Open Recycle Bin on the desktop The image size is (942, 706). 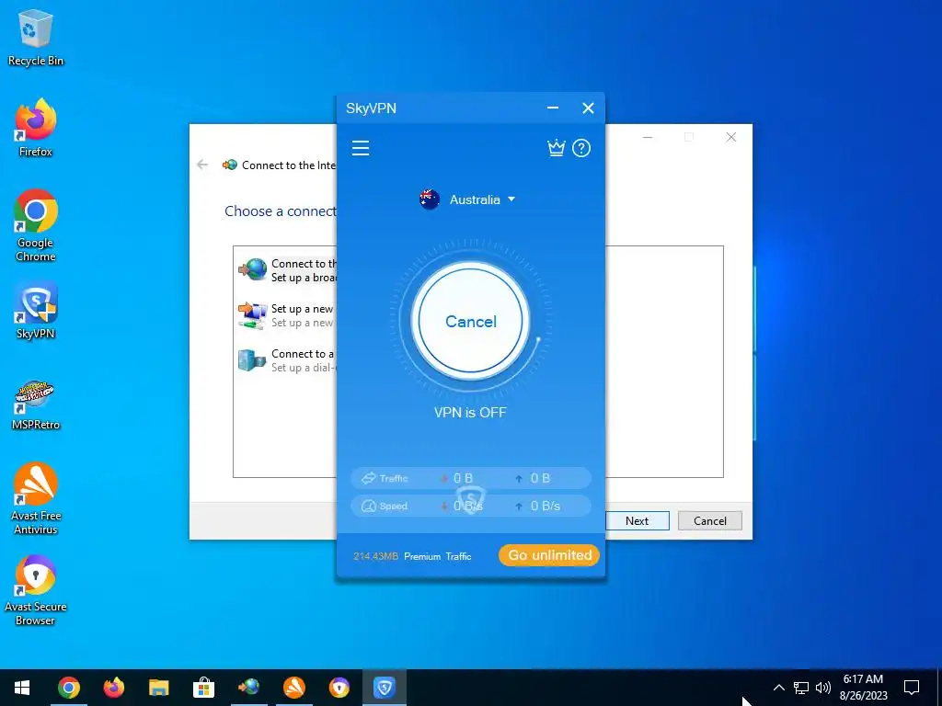(36, 38)
